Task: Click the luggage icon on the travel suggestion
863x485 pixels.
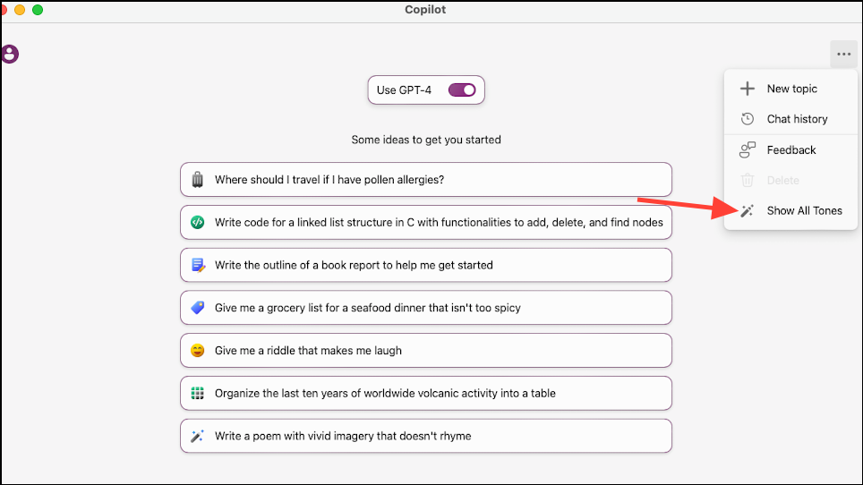Action: (x=197, y=179)
